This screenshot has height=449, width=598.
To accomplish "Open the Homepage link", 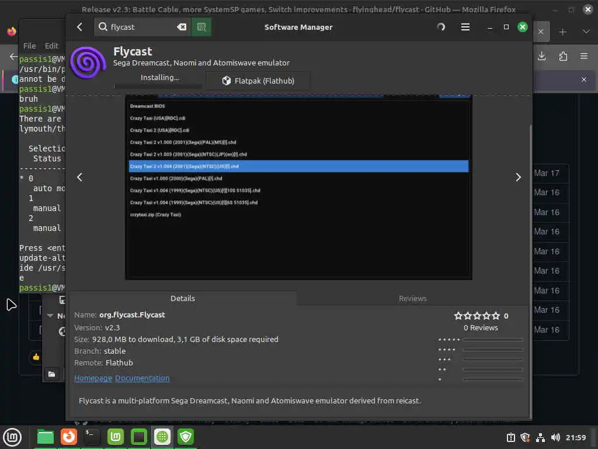I will [93, 378].
